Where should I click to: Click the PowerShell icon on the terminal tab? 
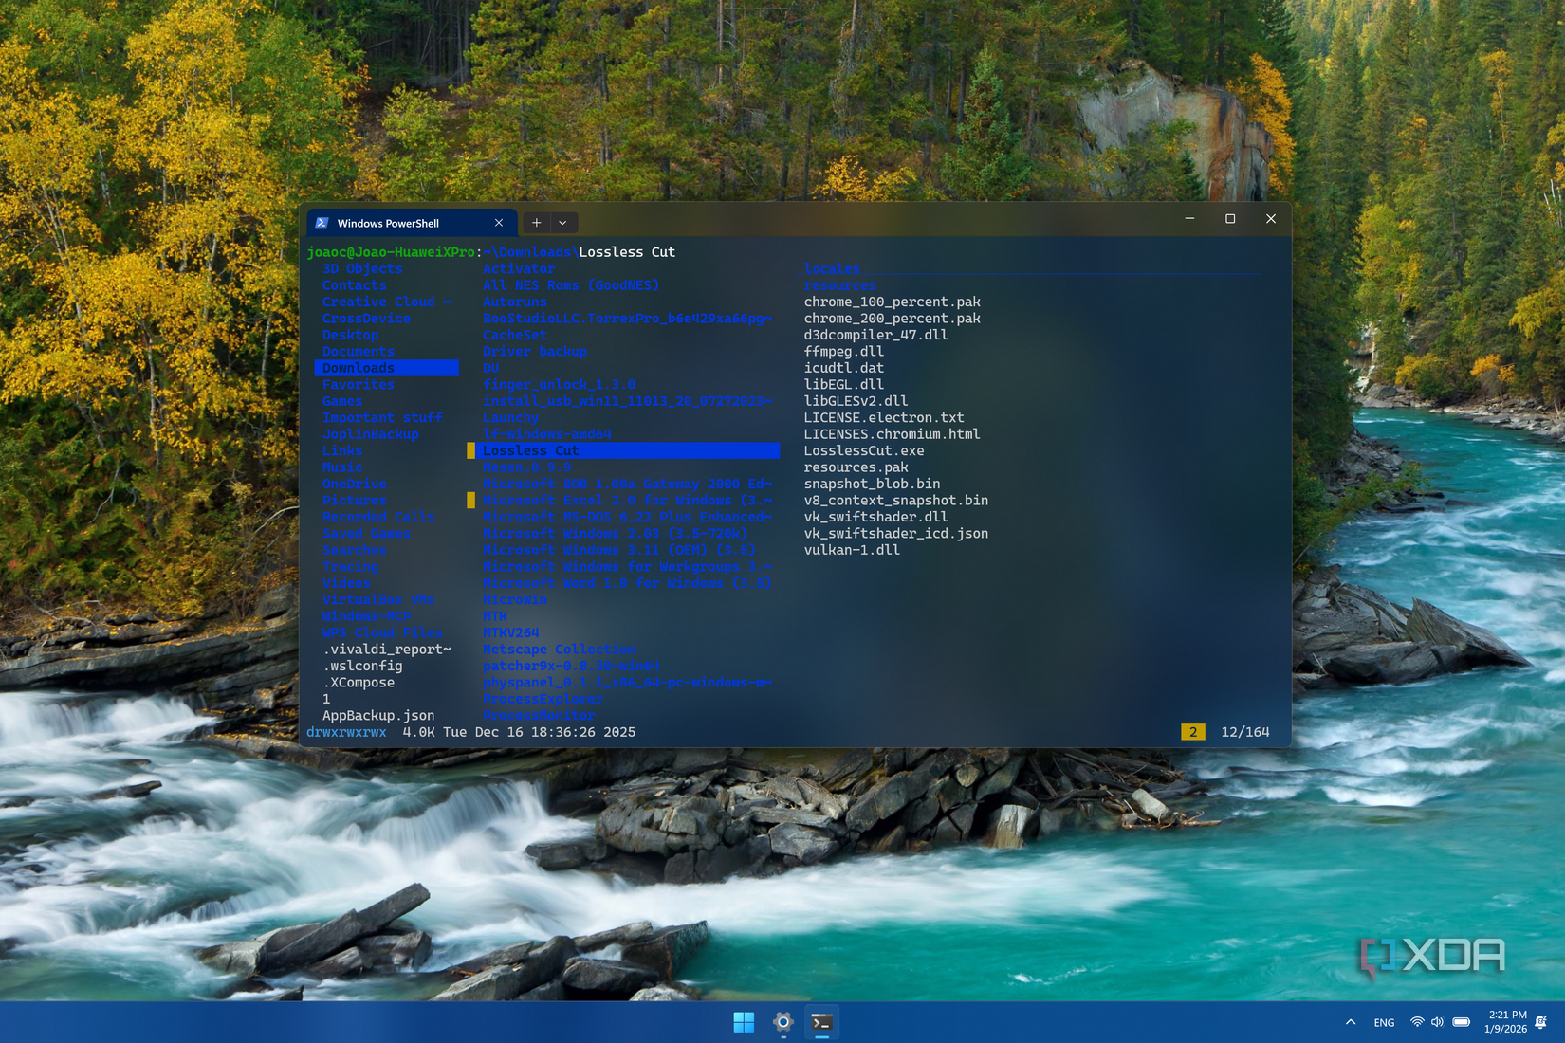click(x=323, y=222)
